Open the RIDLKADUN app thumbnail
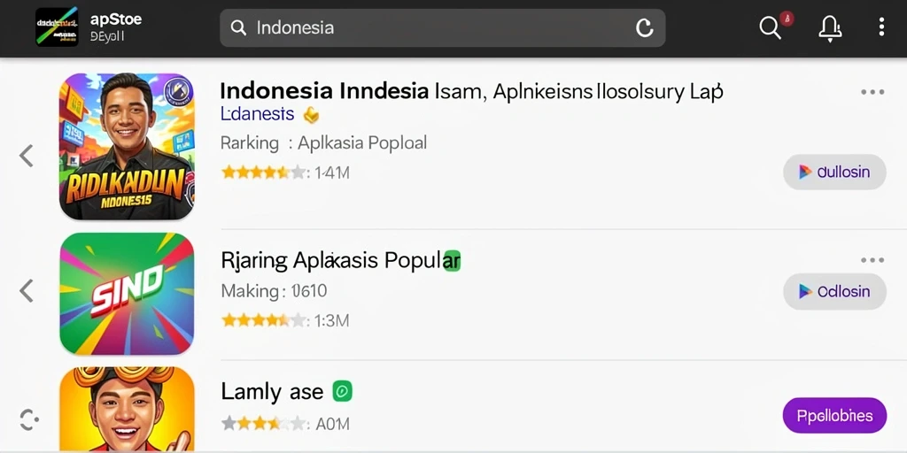907x453 pixels. tap(127, 146)
